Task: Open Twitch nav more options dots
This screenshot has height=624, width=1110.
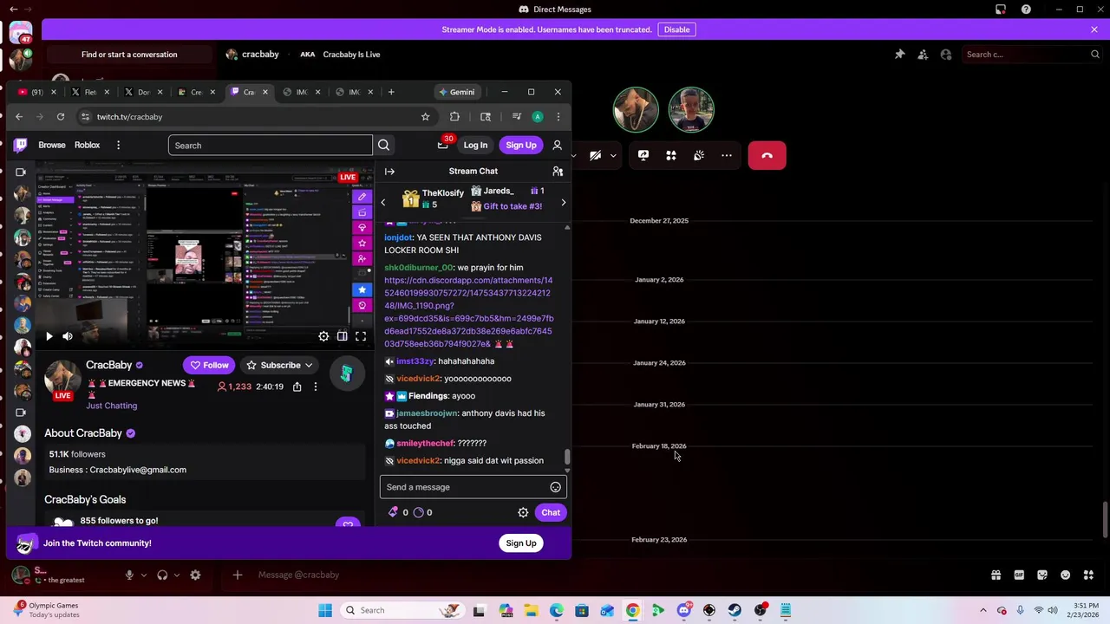Action: tap(118, 145)
